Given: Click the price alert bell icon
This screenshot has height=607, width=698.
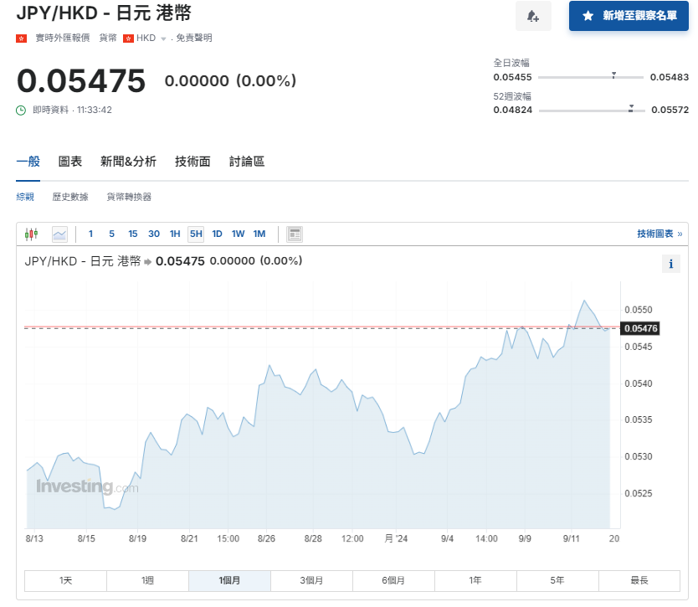Looking at the screenshot, I should [x=533, y=17].
